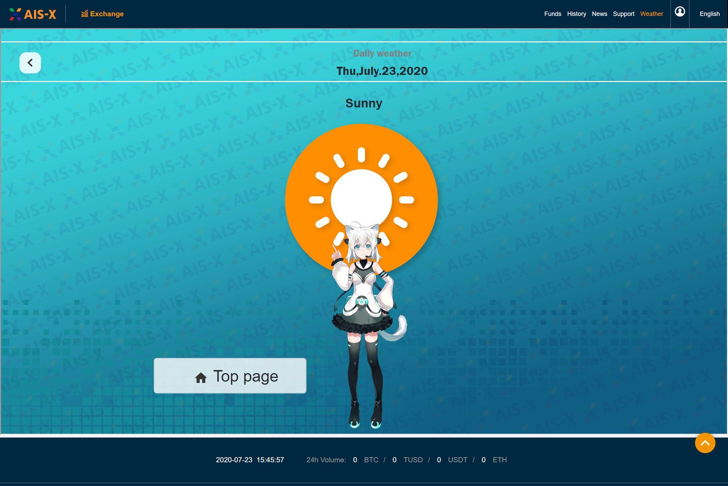Expand the History navigation menu item
Viewport: 728px width, 486px height.
pos(576,14)
